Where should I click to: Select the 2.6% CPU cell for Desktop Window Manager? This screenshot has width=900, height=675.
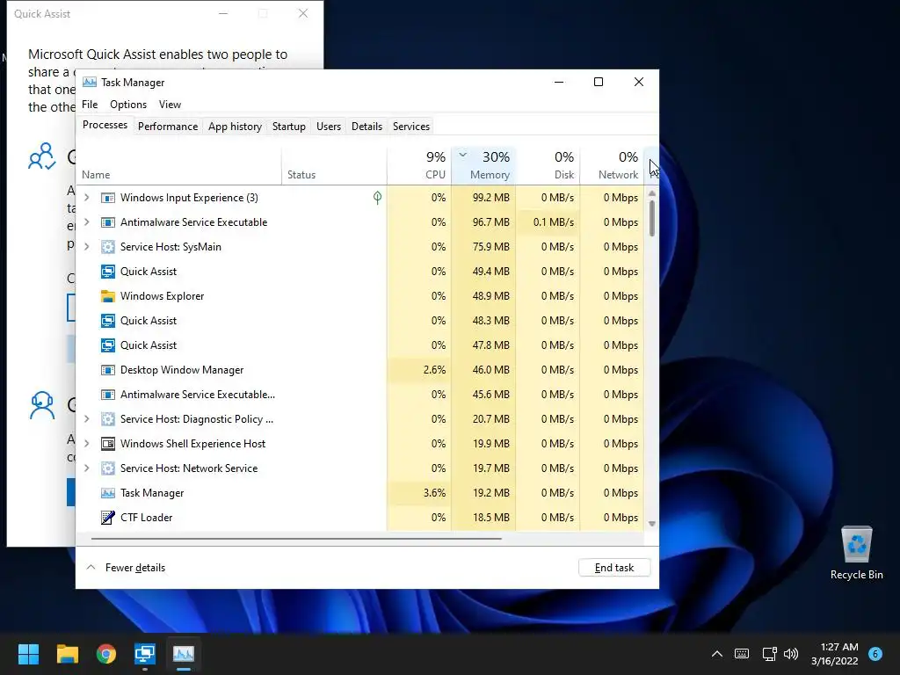pyautogui.click(x=419, y=370)
